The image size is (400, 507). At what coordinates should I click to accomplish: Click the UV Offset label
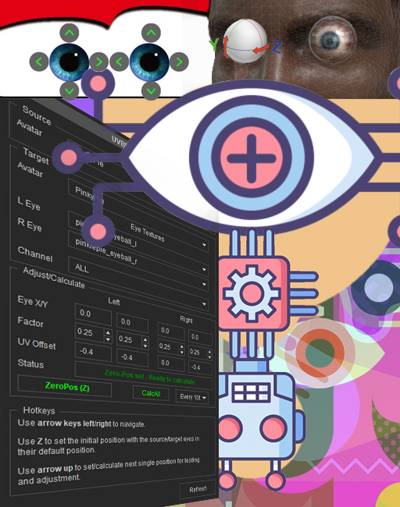click(x=37, y=343)
